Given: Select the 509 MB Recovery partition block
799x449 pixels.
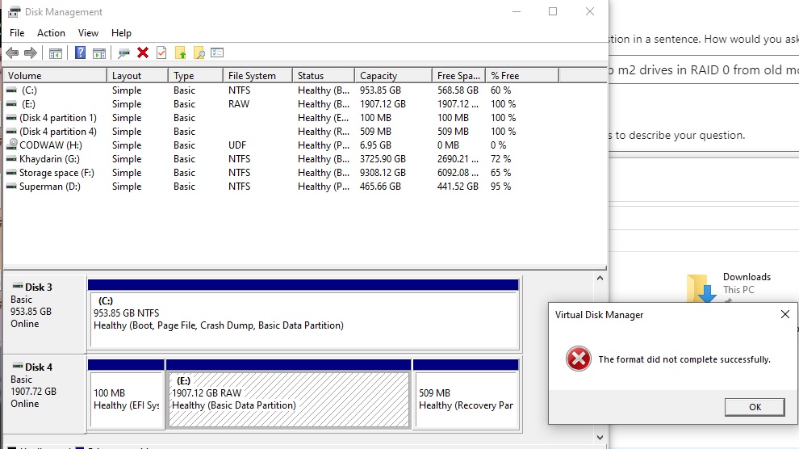Looking at the screenshot, I should pyautogui.click(x=466, y=394).
